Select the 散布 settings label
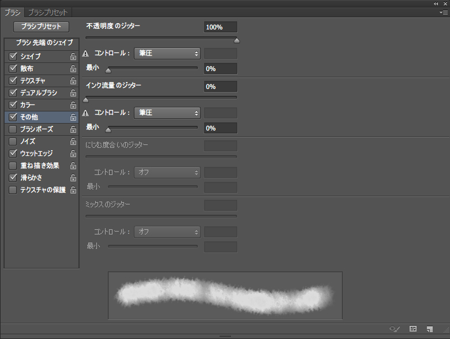This screenshot has height=339, width=450. click(27, 69)
